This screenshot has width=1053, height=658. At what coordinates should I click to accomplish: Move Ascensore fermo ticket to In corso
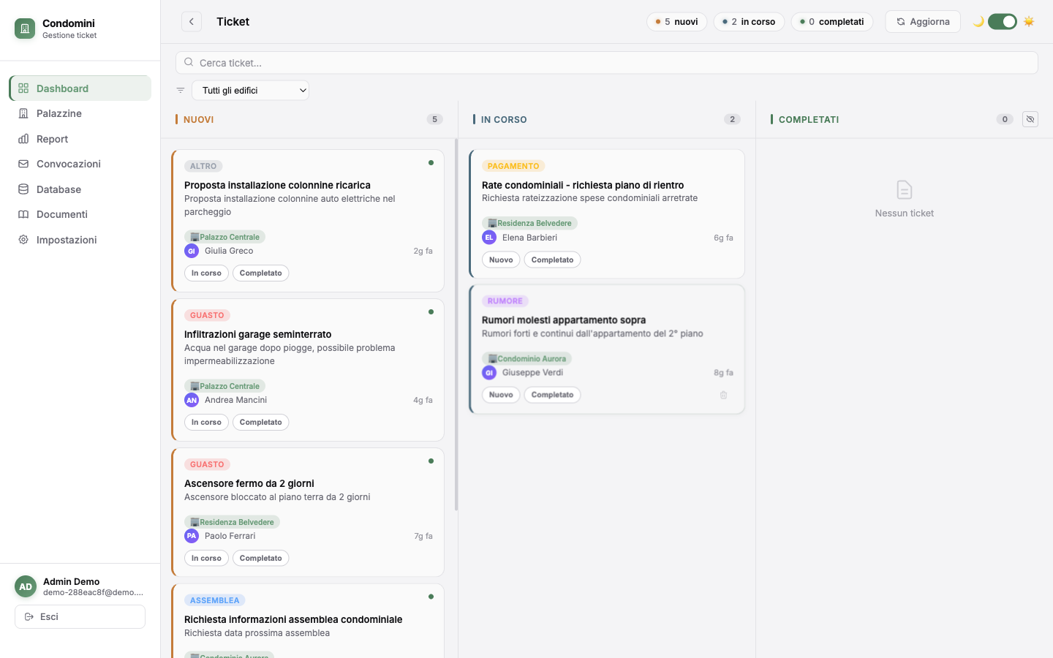(206, 559)
